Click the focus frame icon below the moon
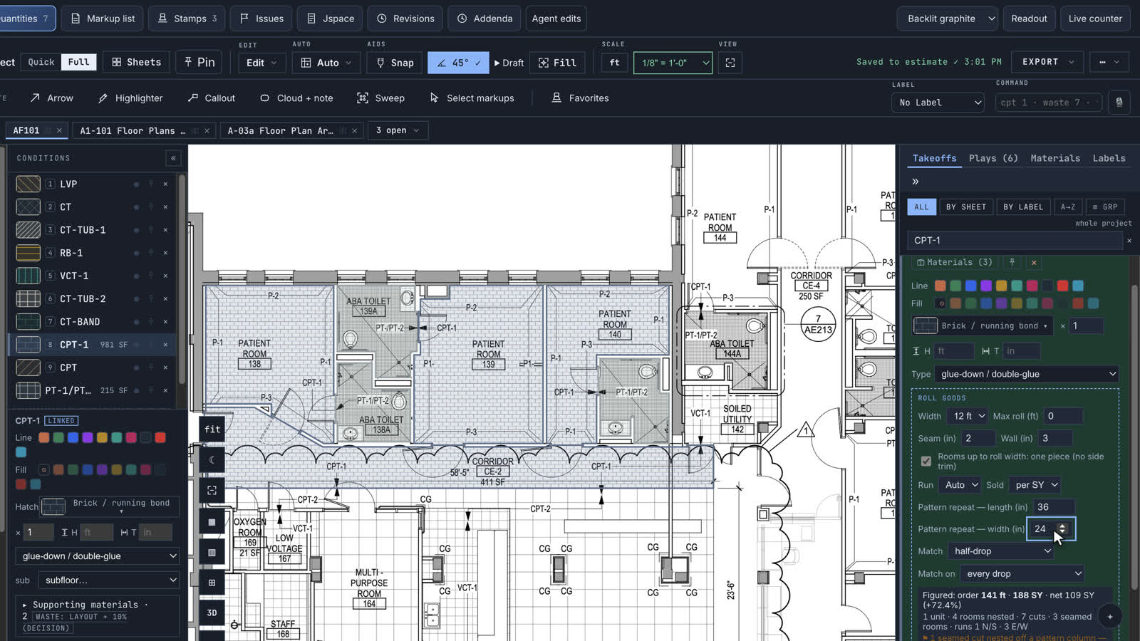Viewport: 1140px width, 641px height. [212, 491]
